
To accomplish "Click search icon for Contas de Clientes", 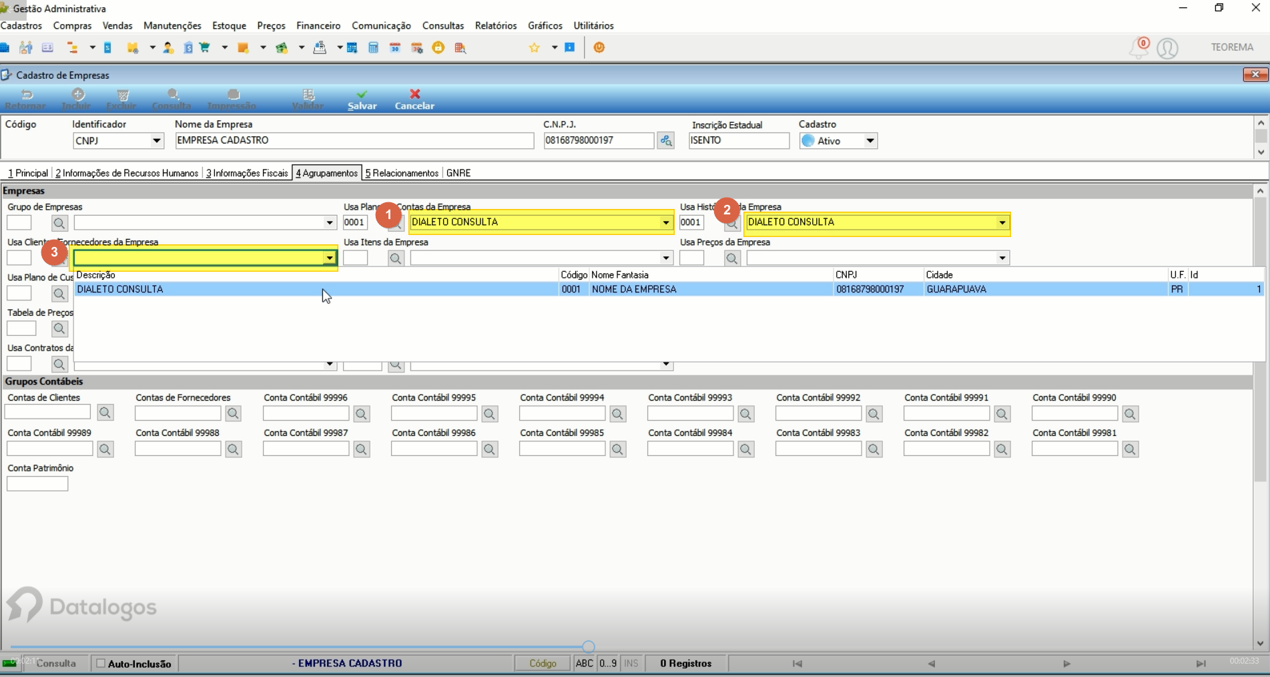I will point(105,413).
